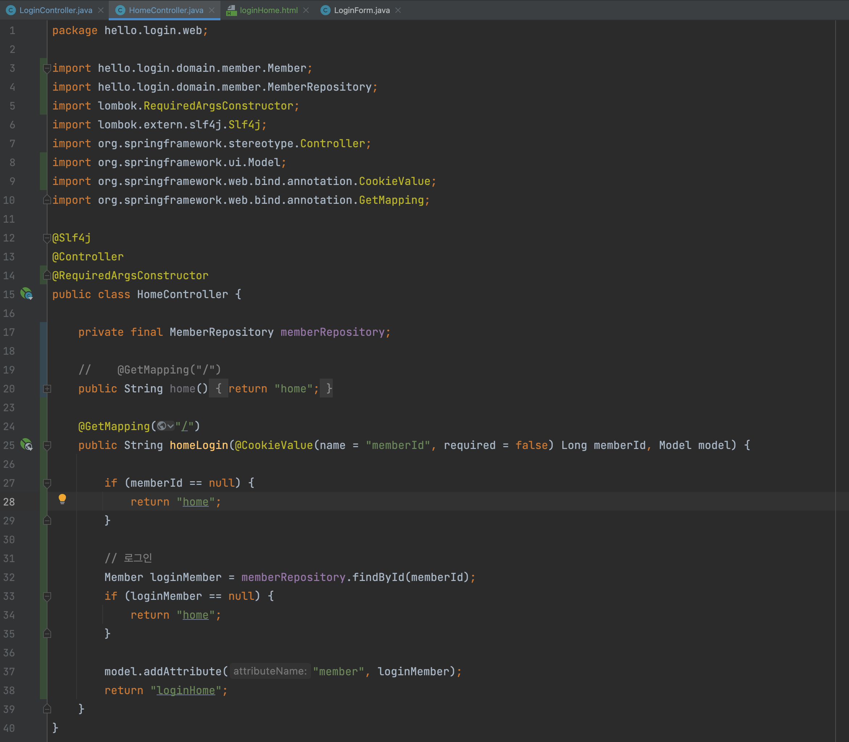
Task: Collapse the if loginMember null block
Action: pyautogui.click(x=47, y=596)
